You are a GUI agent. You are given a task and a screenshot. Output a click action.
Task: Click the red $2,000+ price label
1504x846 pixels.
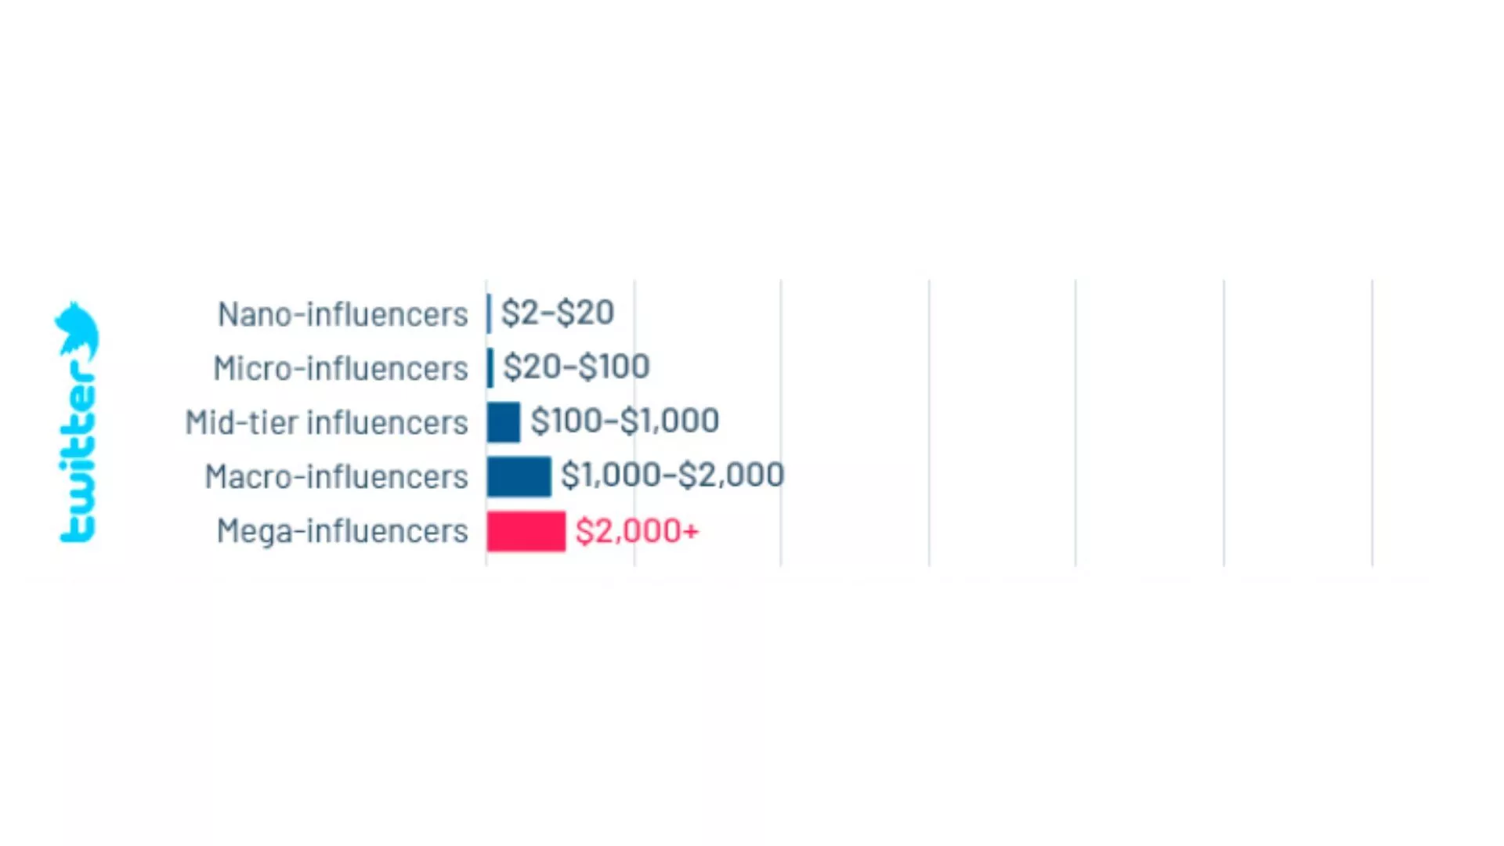point(636,531)
